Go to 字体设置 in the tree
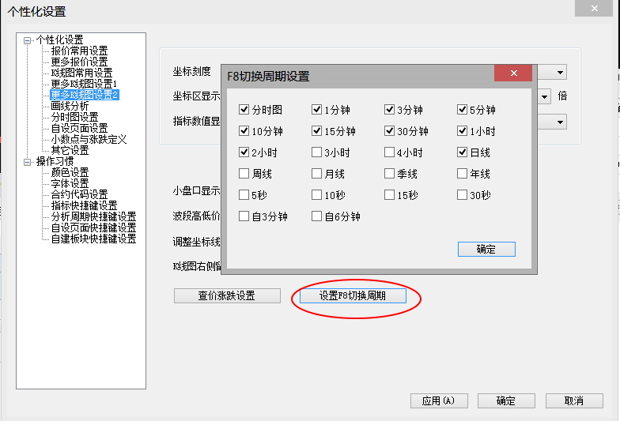Viewport: 620px width, 421px height. click(70, 183)
